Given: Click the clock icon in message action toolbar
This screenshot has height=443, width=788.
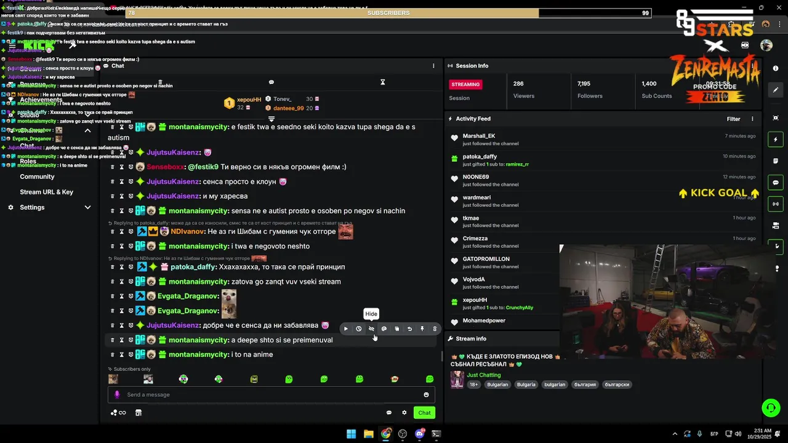Looking at the screenshot, I should [x=358, y=329].
